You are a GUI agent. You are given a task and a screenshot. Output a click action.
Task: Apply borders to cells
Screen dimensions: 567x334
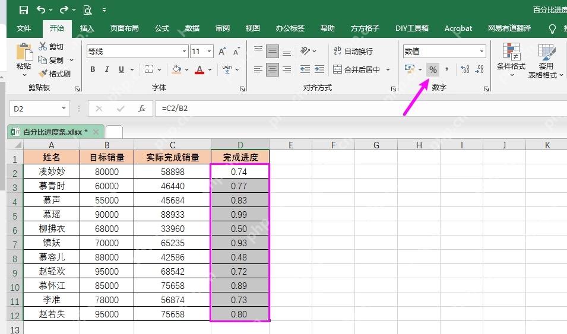coord(148,69)
